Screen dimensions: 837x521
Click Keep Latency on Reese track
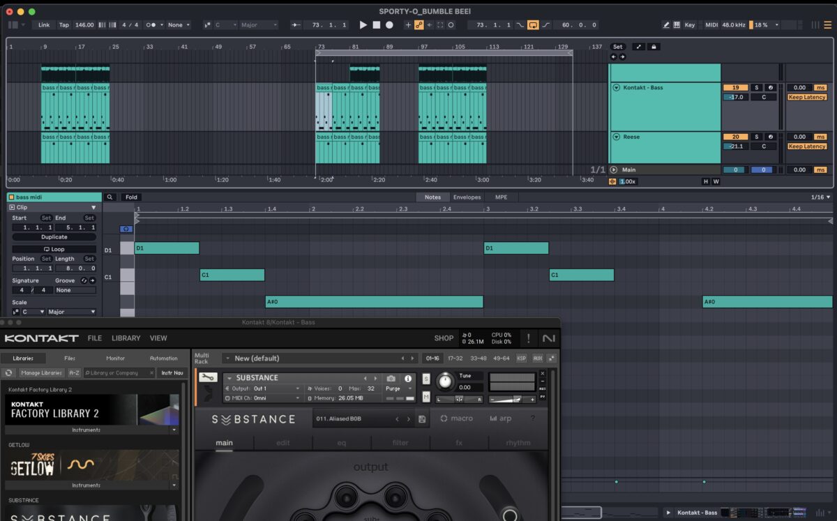(807, 146)
